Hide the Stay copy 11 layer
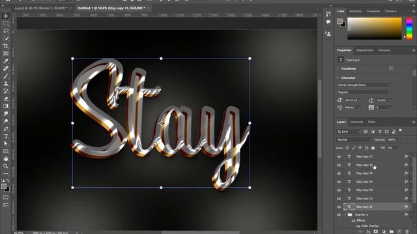Image resolution: width=417 pixels, height=234 pixels. (x=339, y=207)
